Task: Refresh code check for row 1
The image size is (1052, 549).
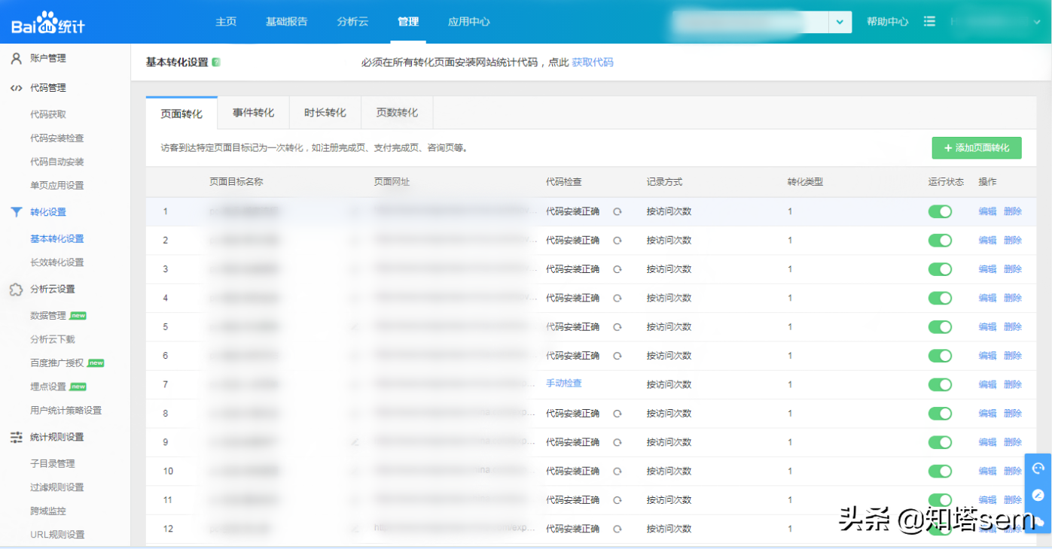Action: tap(617, 212)
